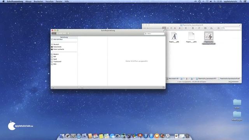Image resolution: width=249 pixels, height=140 pixels.
Task: Click the menu bar clock
Action: point(218,1)
